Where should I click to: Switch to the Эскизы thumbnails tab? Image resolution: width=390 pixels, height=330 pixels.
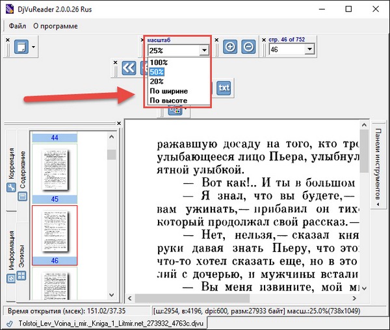[x=22, y=262]
